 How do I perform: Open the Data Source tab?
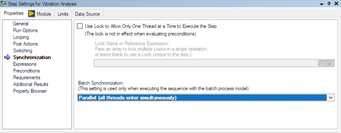click(x=87, y=14)
